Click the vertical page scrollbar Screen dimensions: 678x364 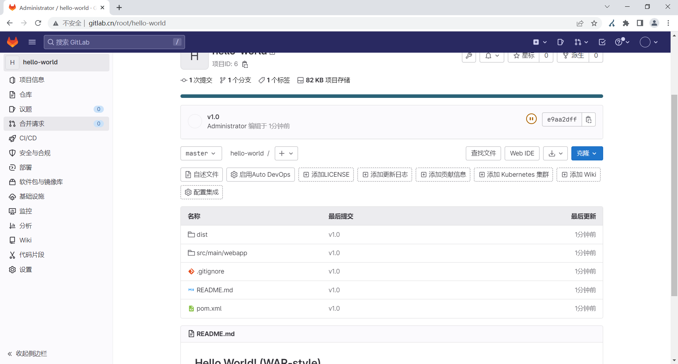point(674,195)
